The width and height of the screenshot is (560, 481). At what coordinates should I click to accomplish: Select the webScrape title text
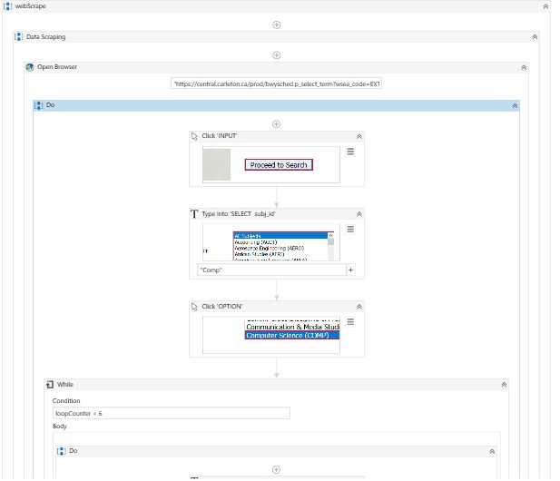pos(30,6)
